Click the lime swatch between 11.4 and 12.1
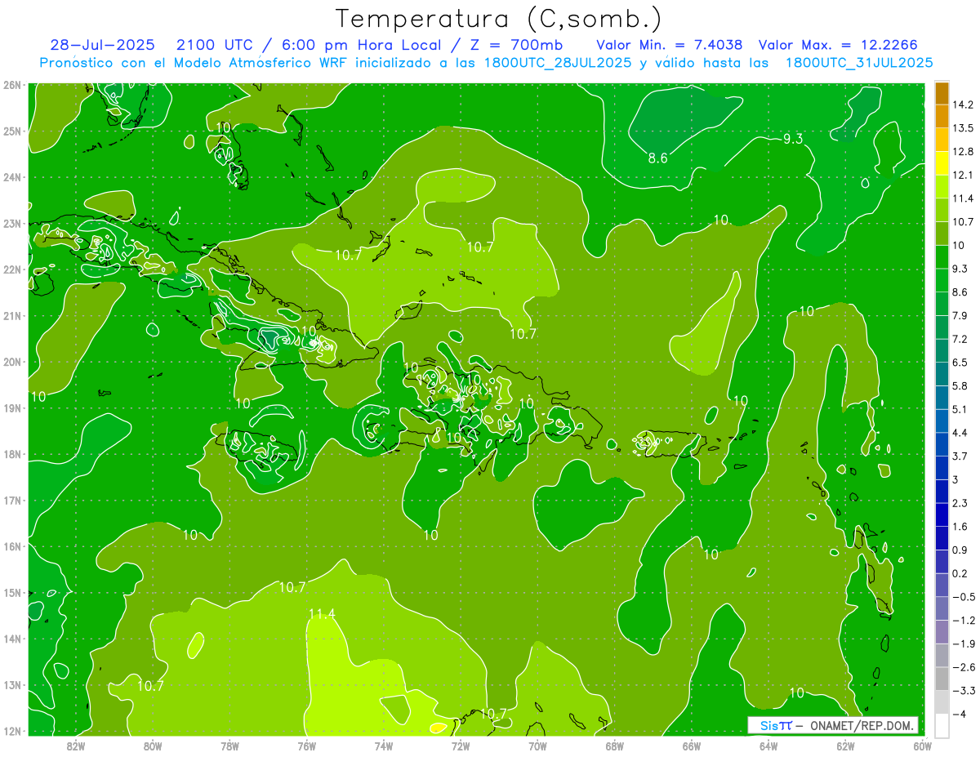 [x=941, y=186]
